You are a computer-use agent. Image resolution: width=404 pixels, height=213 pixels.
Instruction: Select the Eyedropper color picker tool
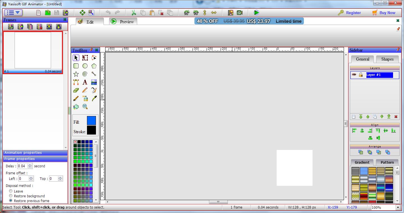pyautogui.click(x=94, y=98)
